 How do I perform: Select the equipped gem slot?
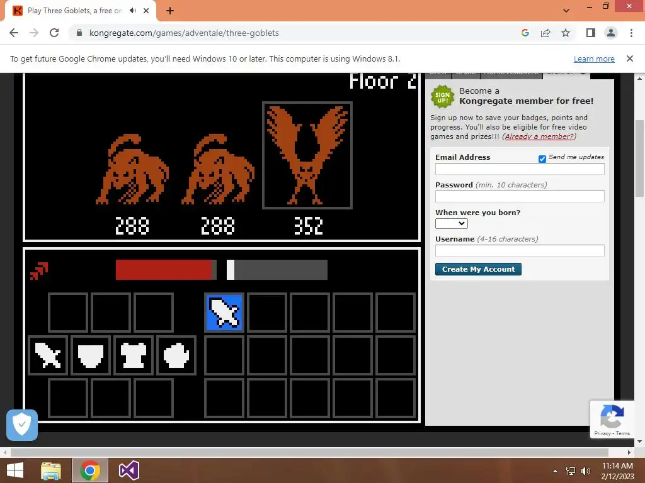point(176,355)
